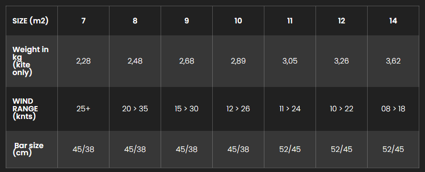Viewport: 425px width, 172px height.
Task: Click the 10 > 22 wind range cell
Action: click(341, 109)
